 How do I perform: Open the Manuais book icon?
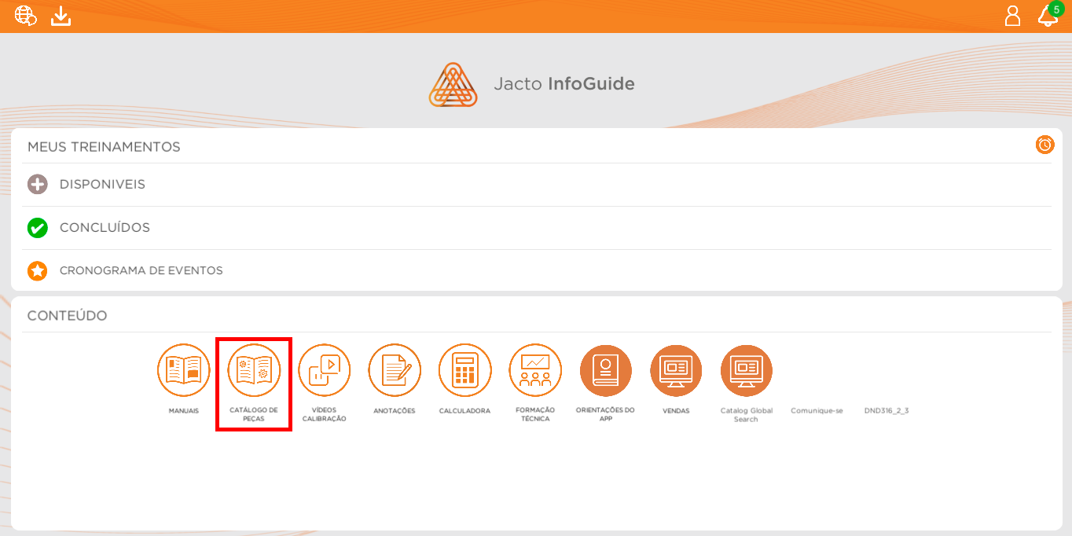pyautogui.click(x=184, y=370)
